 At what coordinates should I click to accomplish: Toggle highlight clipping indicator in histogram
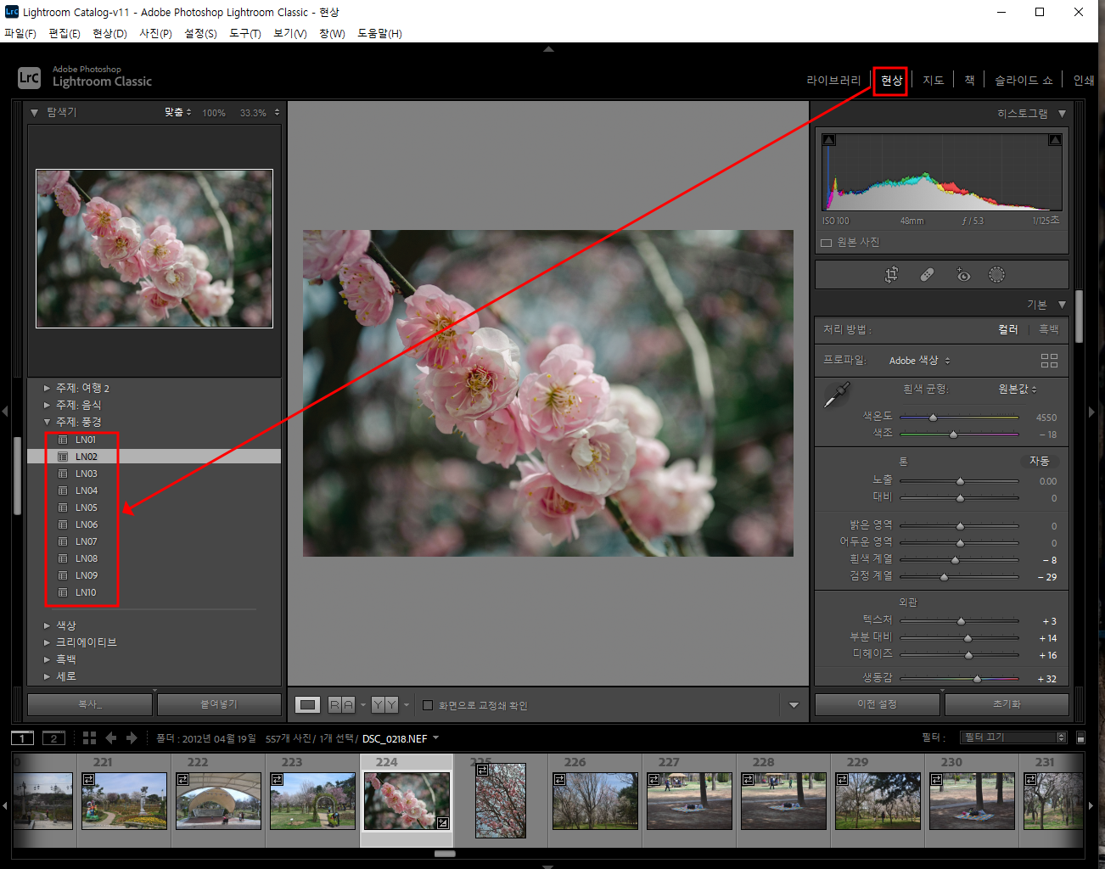(x=1055, y=140)
